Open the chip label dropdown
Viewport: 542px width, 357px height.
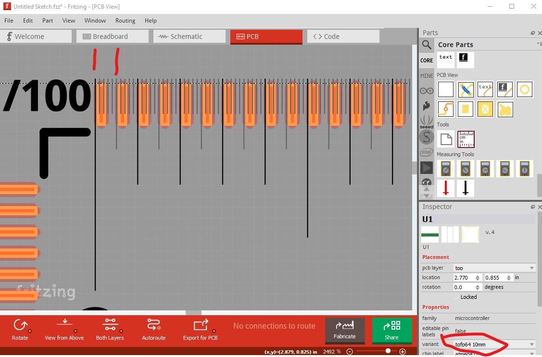coord(494,354)
